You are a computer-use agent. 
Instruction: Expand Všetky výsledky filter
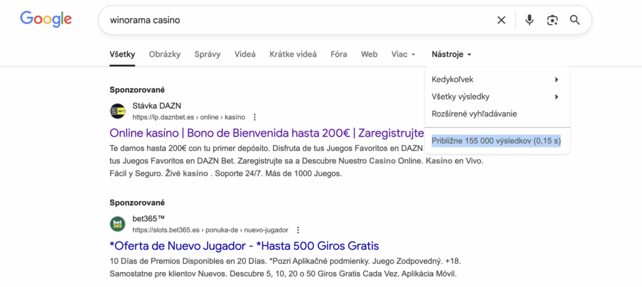(495, 97)
